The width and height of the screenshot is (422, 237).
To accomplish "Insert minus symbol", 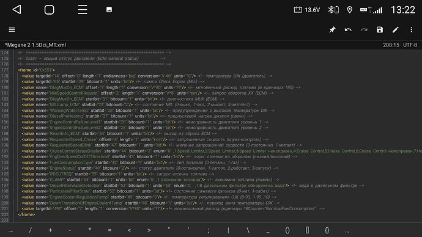I will click(70, 230).
